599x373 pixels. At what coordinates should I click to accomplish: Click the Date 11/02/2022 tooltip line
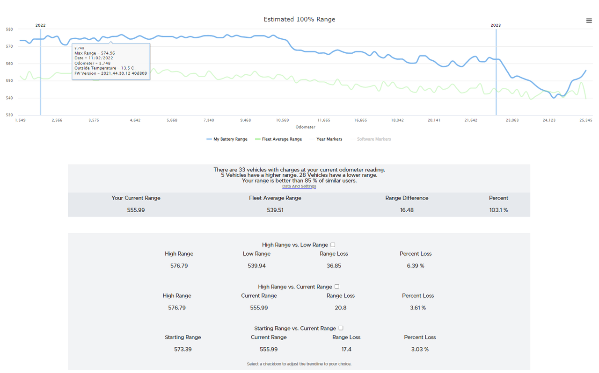(94, 58)
